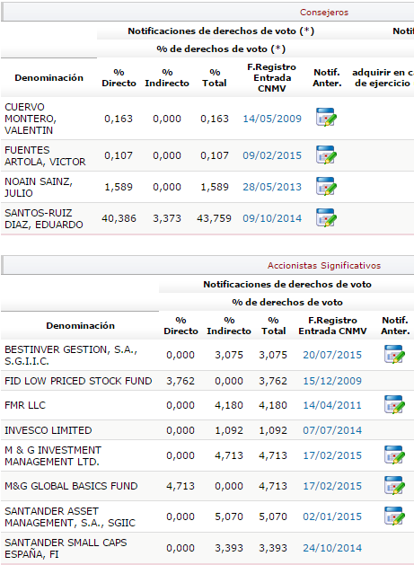Select M&G GLOBAL BASICS FUND name
The height and width of the screenshot is (565, 414).
point(71,486)
